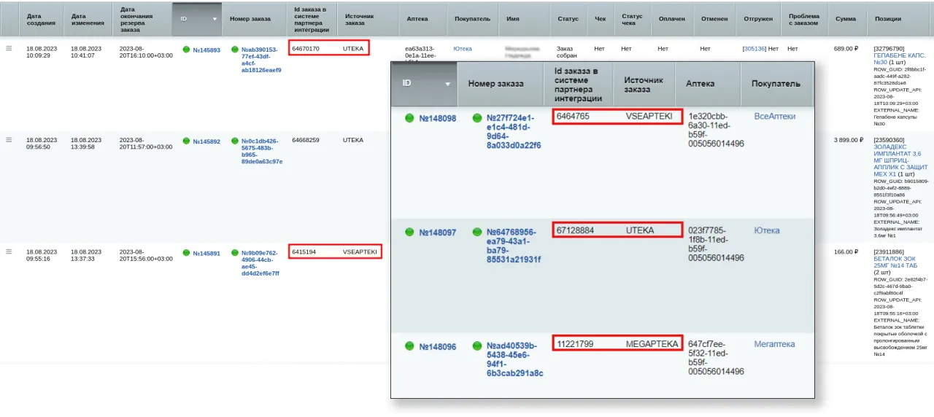Viewport: 934px width, 417px height.
Task: Sort by Дата создания column header
Action: pos(39,19)
